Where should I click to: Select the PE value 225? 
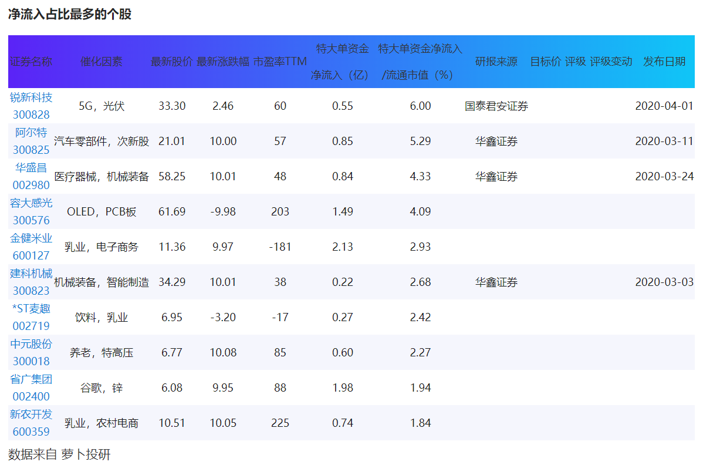tap(280, 423)
